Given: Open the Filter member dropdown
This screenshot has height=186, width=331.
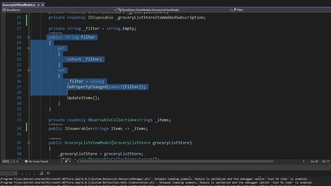Looking at the screenshot, I should click(281, 10).
